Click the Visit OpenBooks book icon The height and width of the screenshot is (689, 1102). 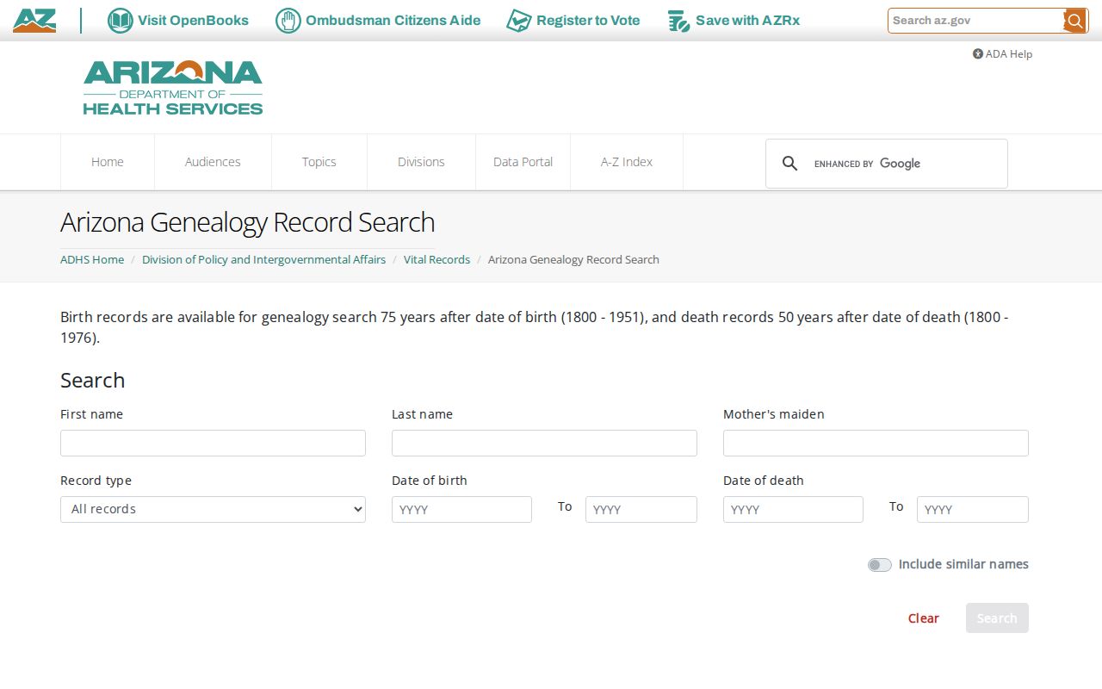[121, 21]
